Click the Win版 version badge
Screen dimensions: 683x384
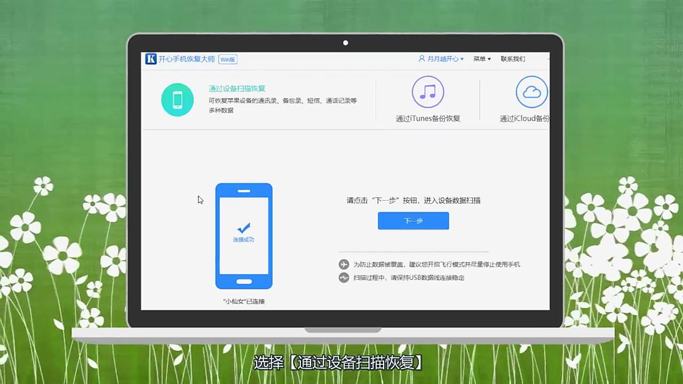click(x=228, y=59)
